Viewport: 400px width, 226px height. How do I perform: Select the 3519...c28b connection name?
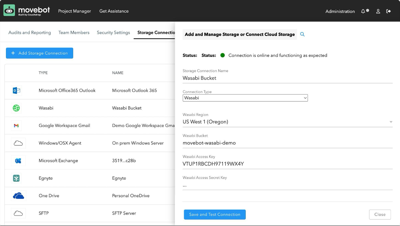tap(124, 161)
